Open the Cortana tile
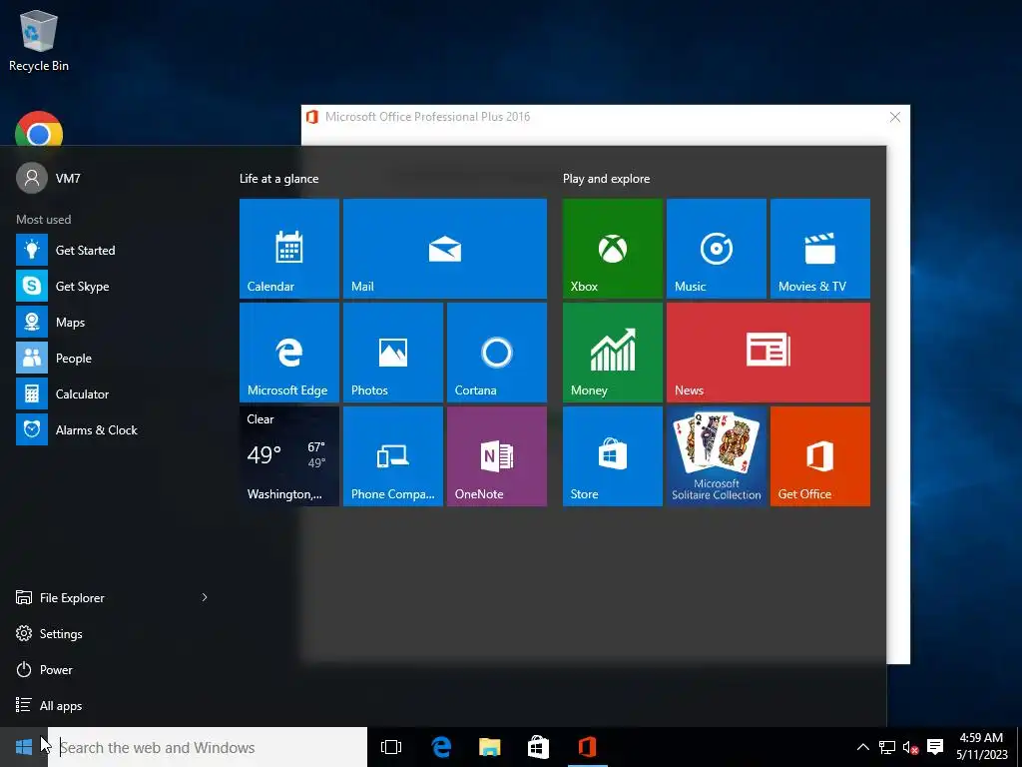 (x=497, y=353)
